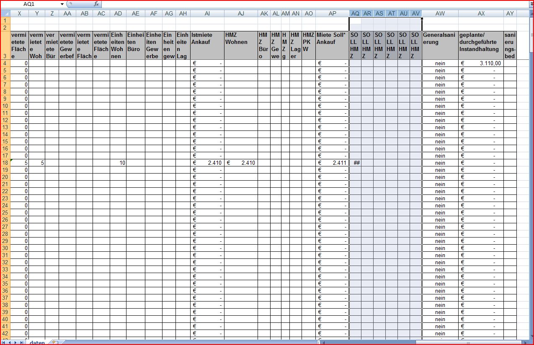Go to previous sheet with tab arrow
This screenshot has height=345, width=534.
[10, 342]
